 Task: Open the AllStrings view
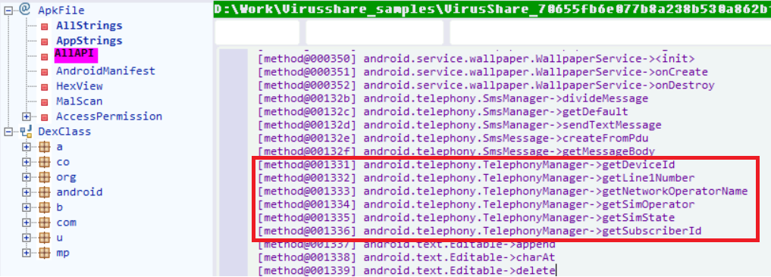point(89,26)
